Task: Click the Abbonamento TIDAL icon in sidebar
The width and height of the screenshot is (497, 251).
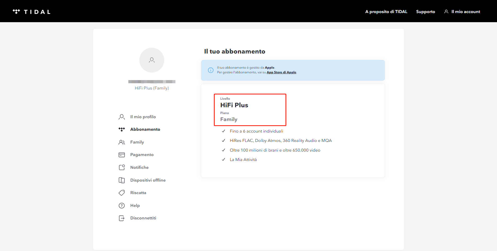Action: pyautogui.click(x=122, y=129)
